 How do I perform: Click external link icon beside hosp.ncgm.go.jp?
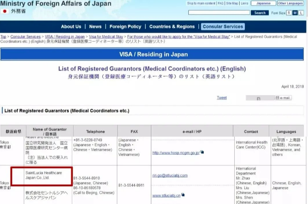click(202, 152)
